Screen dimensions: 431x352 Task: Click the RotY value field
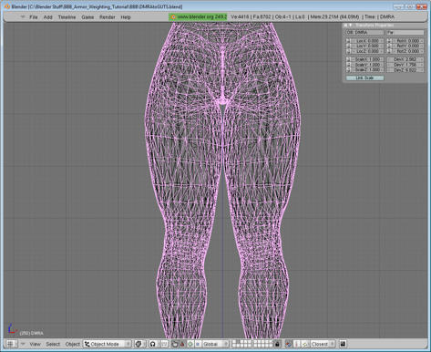408,46
